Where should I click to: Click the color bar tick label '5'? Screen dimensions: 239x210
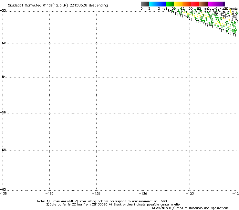pyautogui.click(x=149, y=9)
